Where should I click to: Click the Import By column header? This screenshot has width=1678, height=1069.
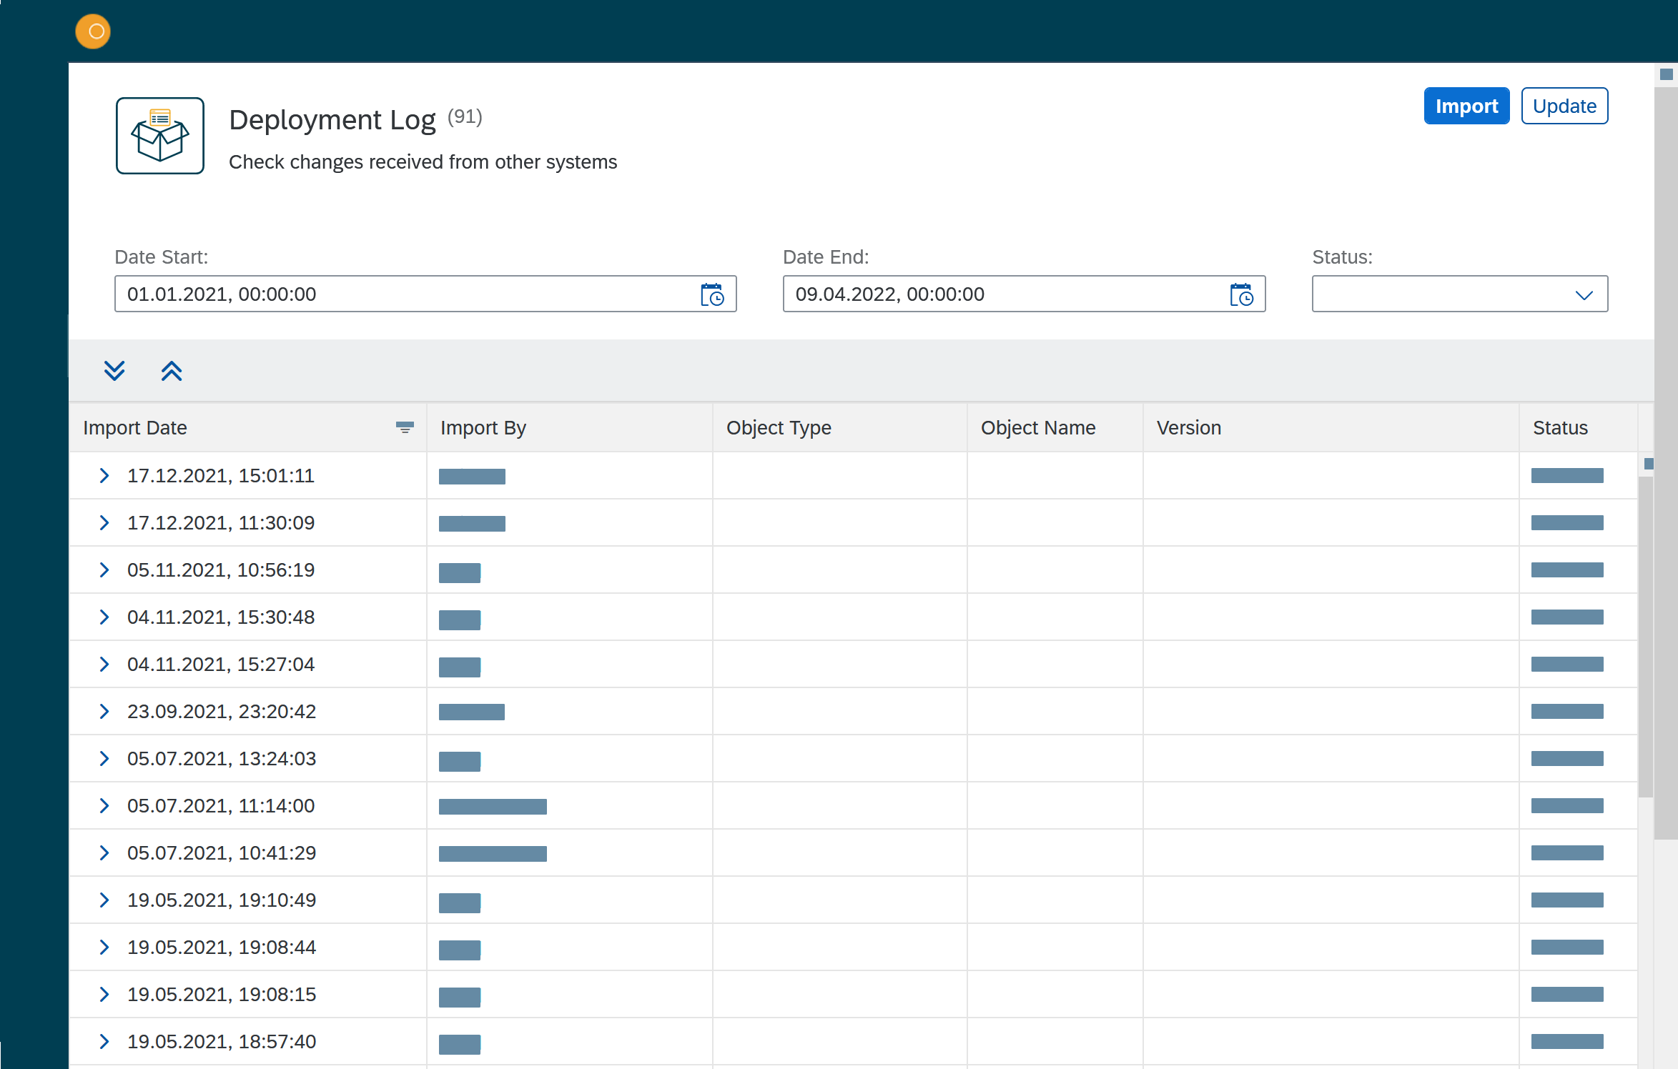pos(570,427)
